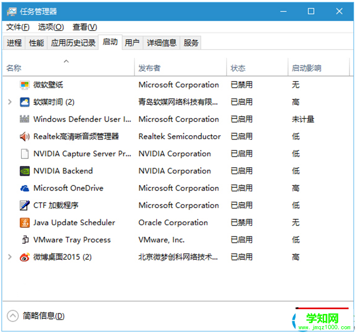Click publisher Realtek Semiconductor
The height and width of the screenshot is (333, 356).
179,137
